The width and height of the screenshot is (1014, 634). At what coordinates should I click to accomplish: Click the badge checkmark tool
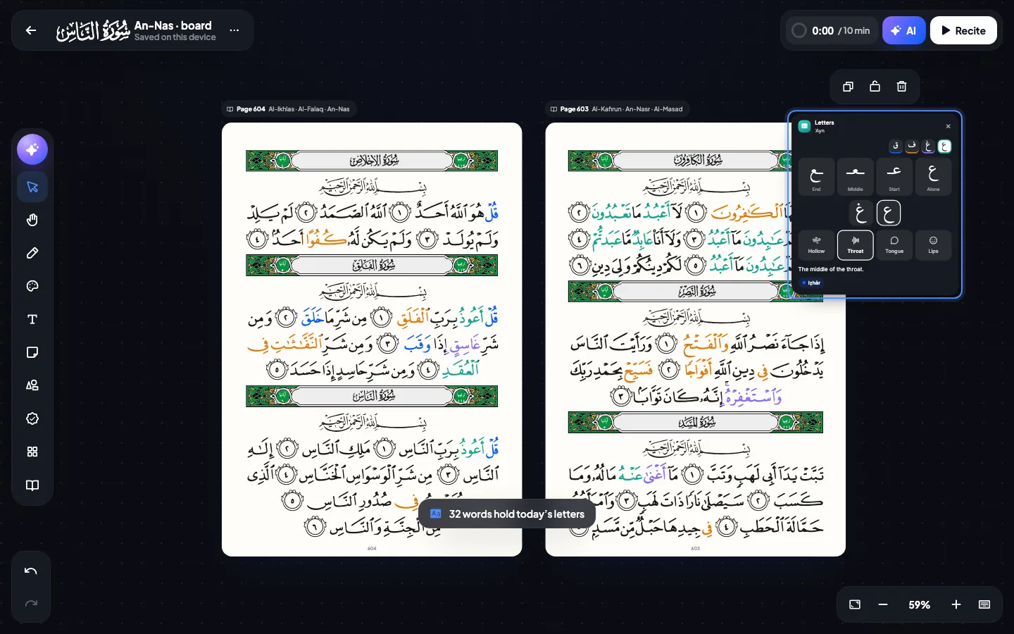[32, 418]
